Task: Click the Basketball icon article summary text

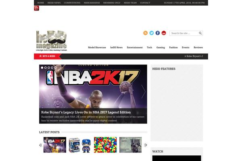Action: coord(93,119)
